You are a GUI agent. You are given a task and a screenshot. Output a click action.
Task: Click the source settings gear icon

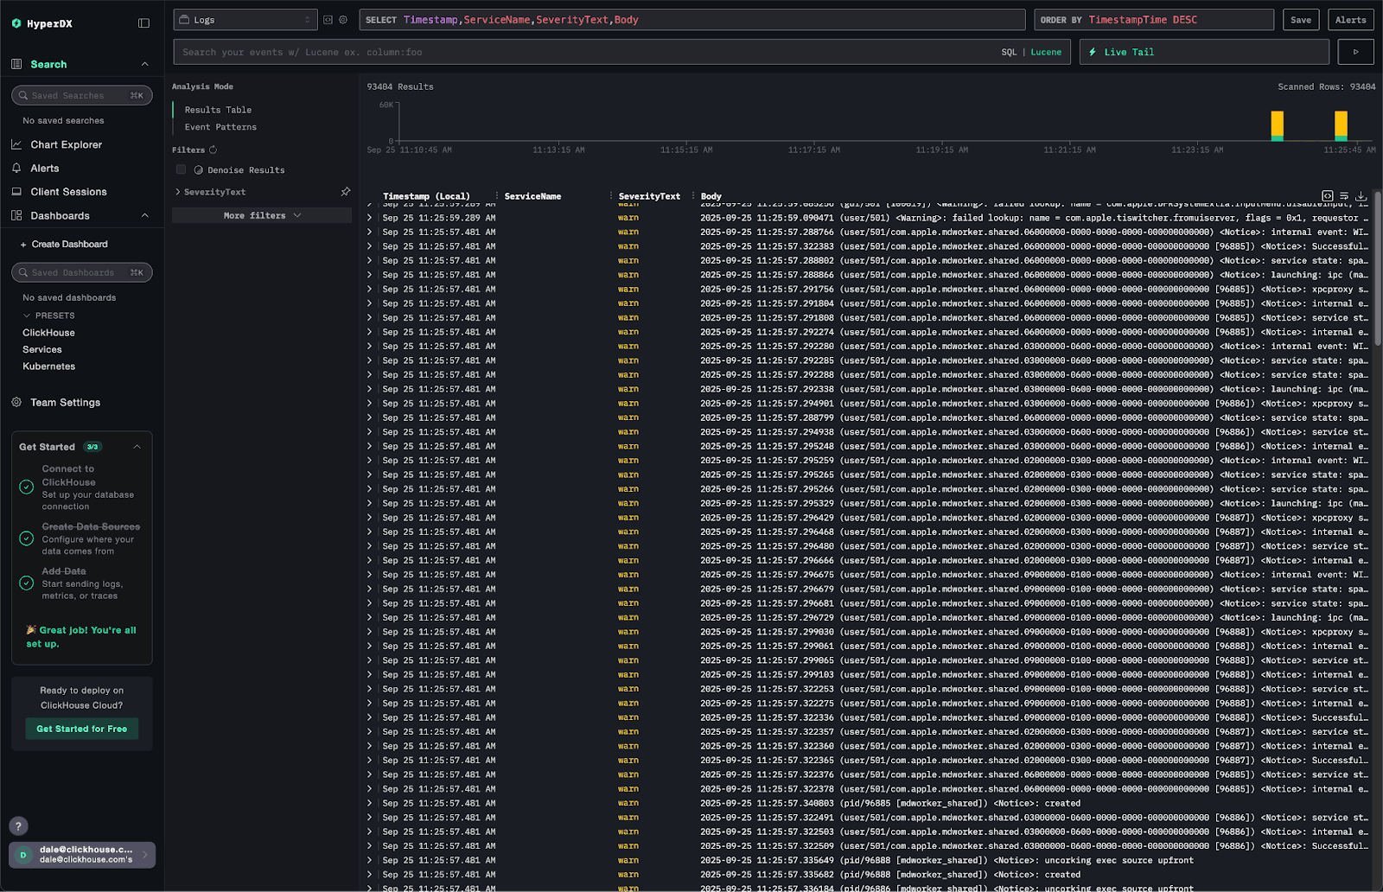tap(343, 20)
